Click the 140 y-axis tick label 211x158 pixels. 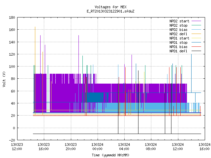click(12, 42)
